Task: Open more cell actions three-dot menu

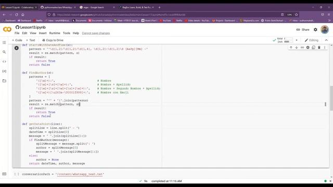Action: coord(325,47)
